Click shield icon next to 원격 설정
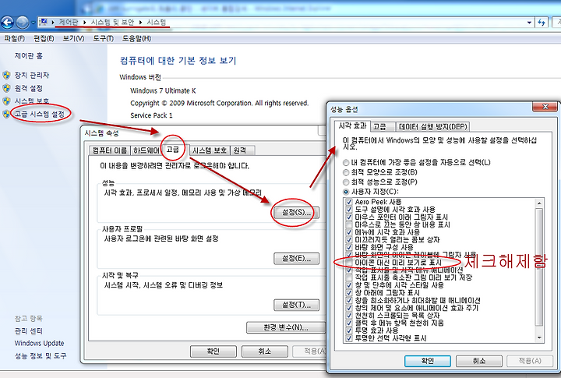561x378 pixels. click(6, 88)
